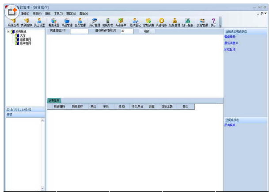
Task: Select the 快餐外卖 takeout icon
Action: pos(108,23)
